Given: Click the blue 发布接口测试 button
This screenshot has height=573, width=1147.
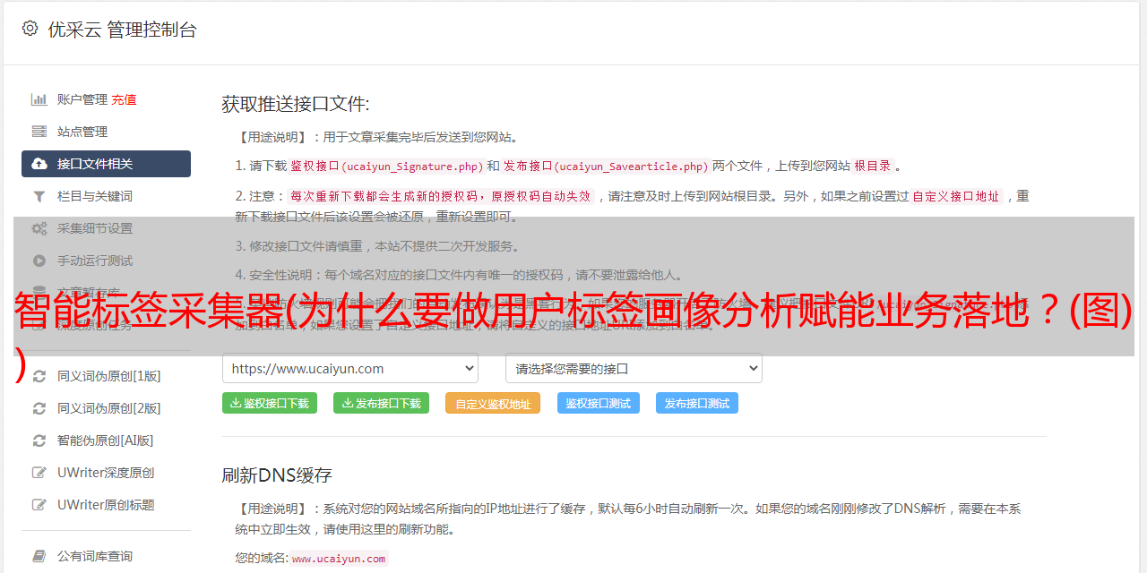Looking at the screenshot, I should click(697, 403).
